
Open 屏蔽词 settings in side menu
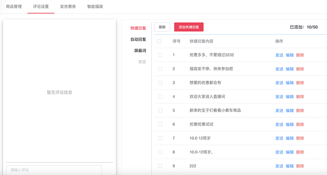coord(140,51)
